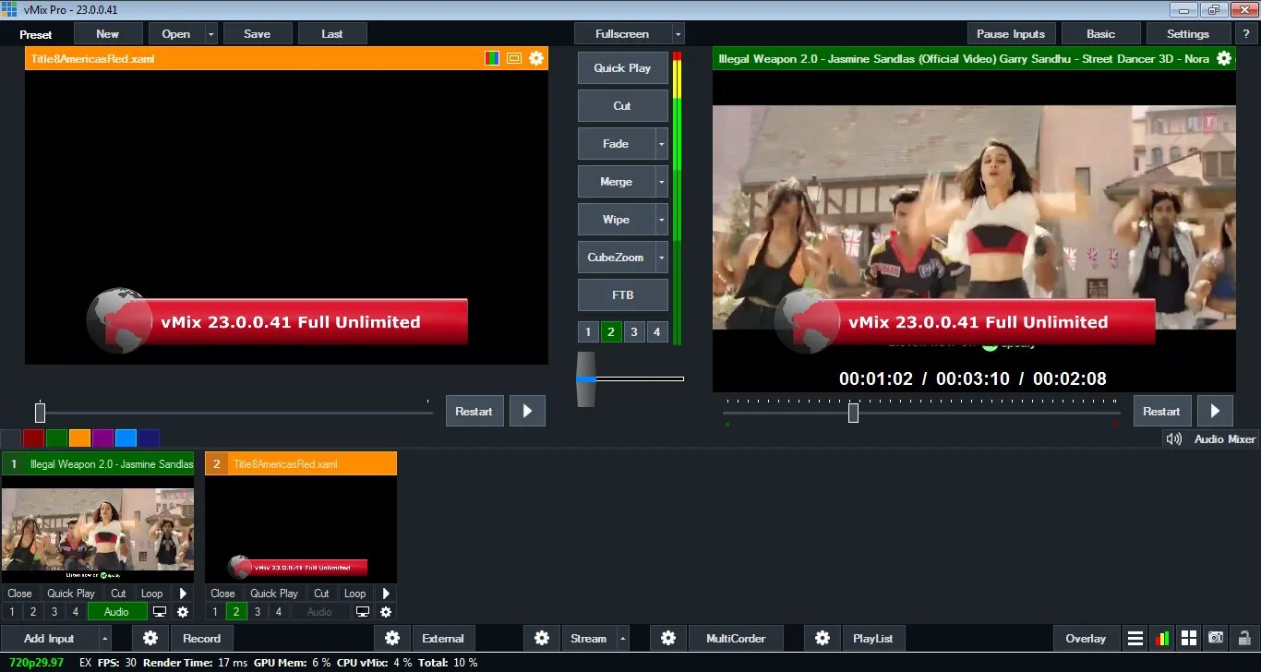Play input 1 from its tile

point(183,594)
